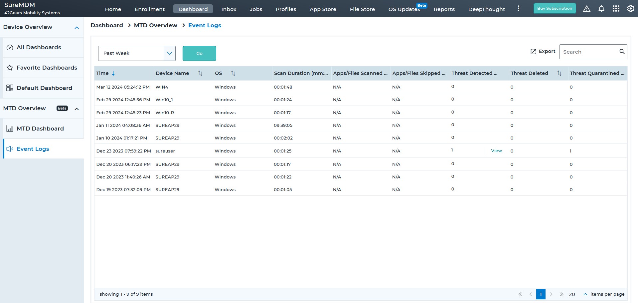Click the Favorite Dashboards star icon
638x303 pixels.
tap(10, 68)
